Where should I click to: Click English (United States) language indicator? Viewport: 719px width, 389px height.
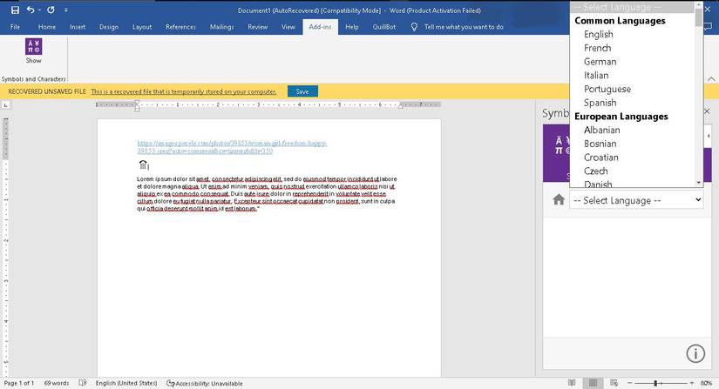[x=126, y=383]
